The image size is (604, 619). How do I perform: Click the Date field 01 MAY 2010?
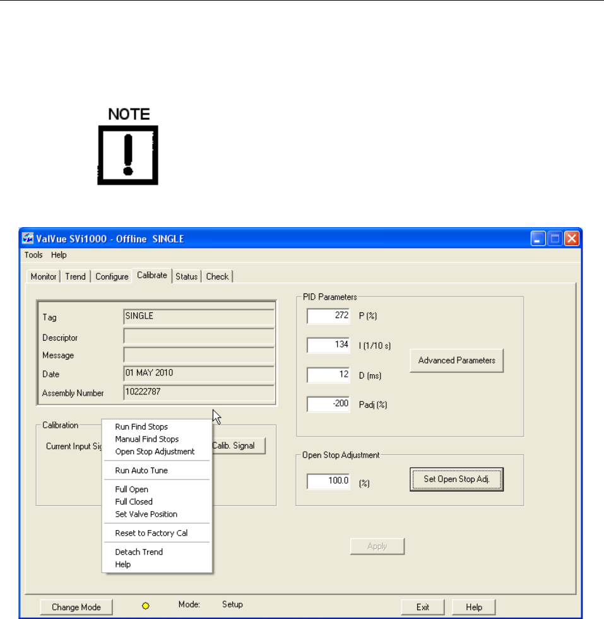tap(199, 374)
